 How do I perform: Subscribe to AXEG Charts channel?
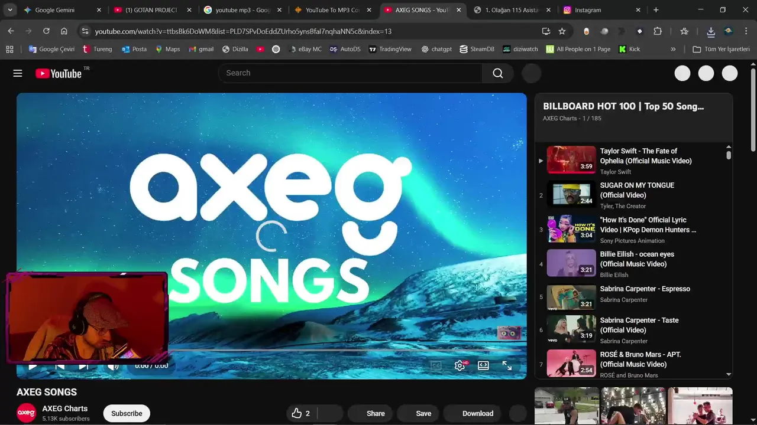point(127,413)
